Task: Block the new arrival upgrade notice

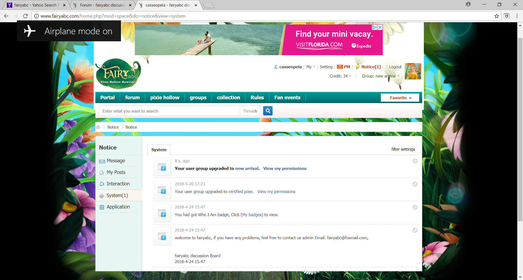Action: (x=415, y=161)
